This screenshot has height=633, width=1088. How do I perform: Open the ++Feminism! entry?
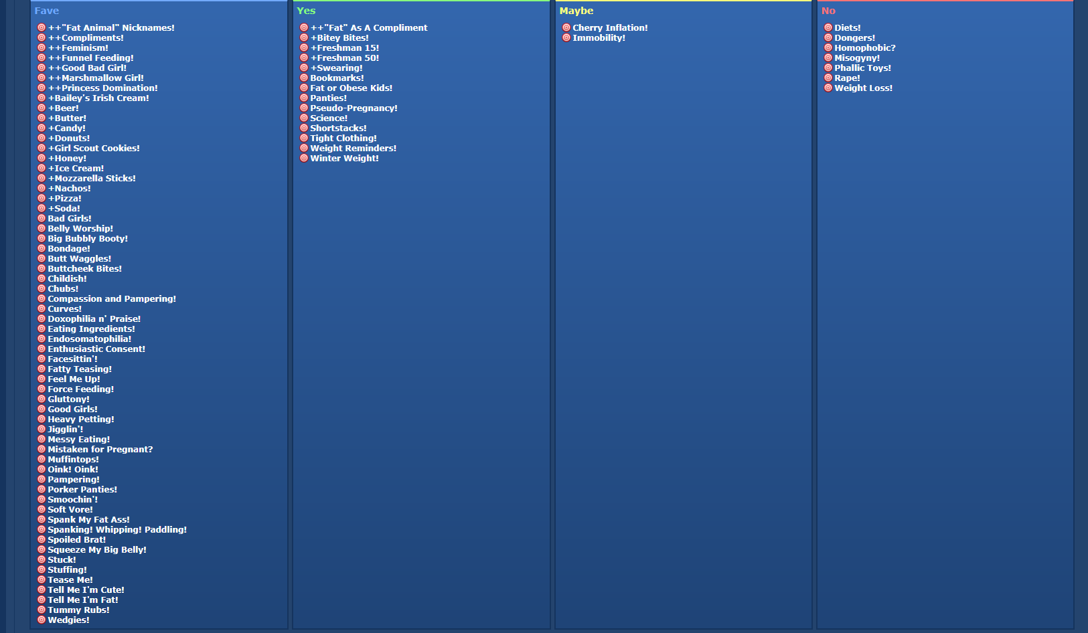(x=78, y=48)
